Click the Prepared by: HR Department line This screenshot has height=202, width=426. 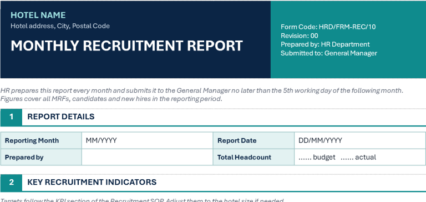[x=325, y=44]
